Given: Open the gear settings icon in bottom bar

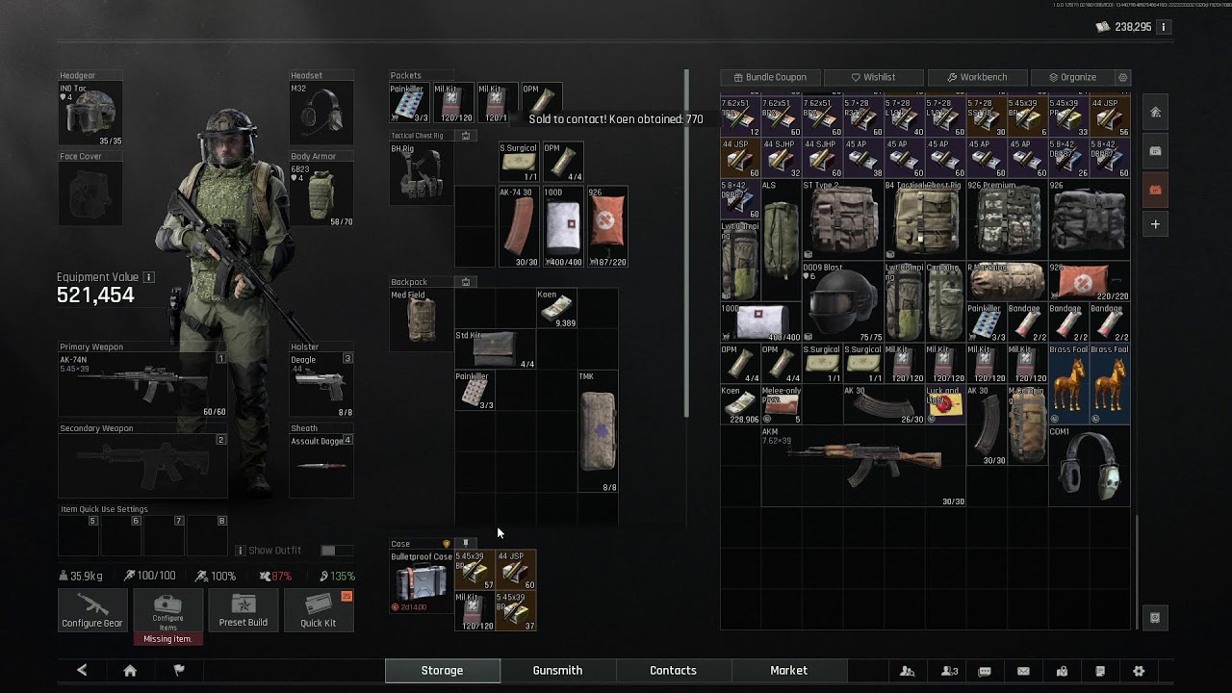Looking at the screenshot, I should [1139, 671].
